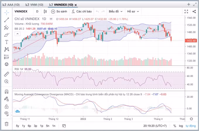Select the 5n time range
199x131 pixels.
pos(48,126)
